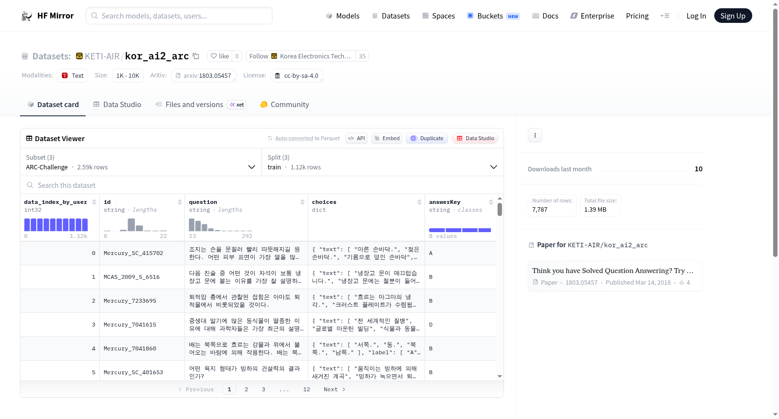Click the Next page button
This screenshot has height=419, width=779.
click(x=334, y=389)
